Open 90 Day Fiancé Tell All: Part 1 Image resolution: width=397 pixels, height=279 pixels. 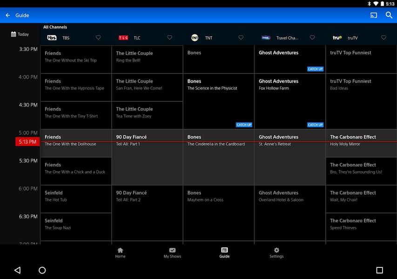[x=147, y=157]
